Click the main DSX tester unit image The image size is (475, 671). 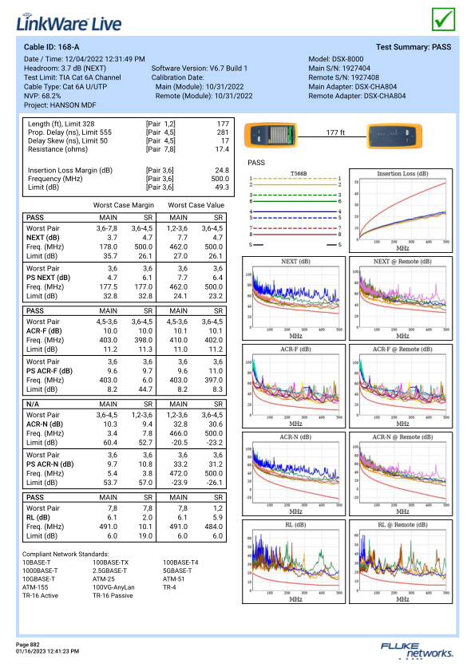click(271, 135)
